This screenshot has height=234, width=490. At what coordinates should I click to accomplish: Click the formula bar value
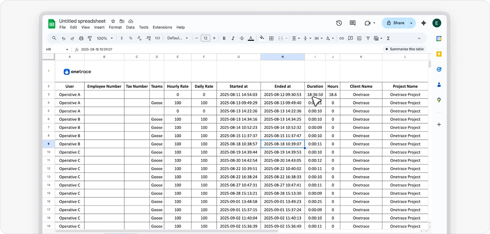click(97, 49)
